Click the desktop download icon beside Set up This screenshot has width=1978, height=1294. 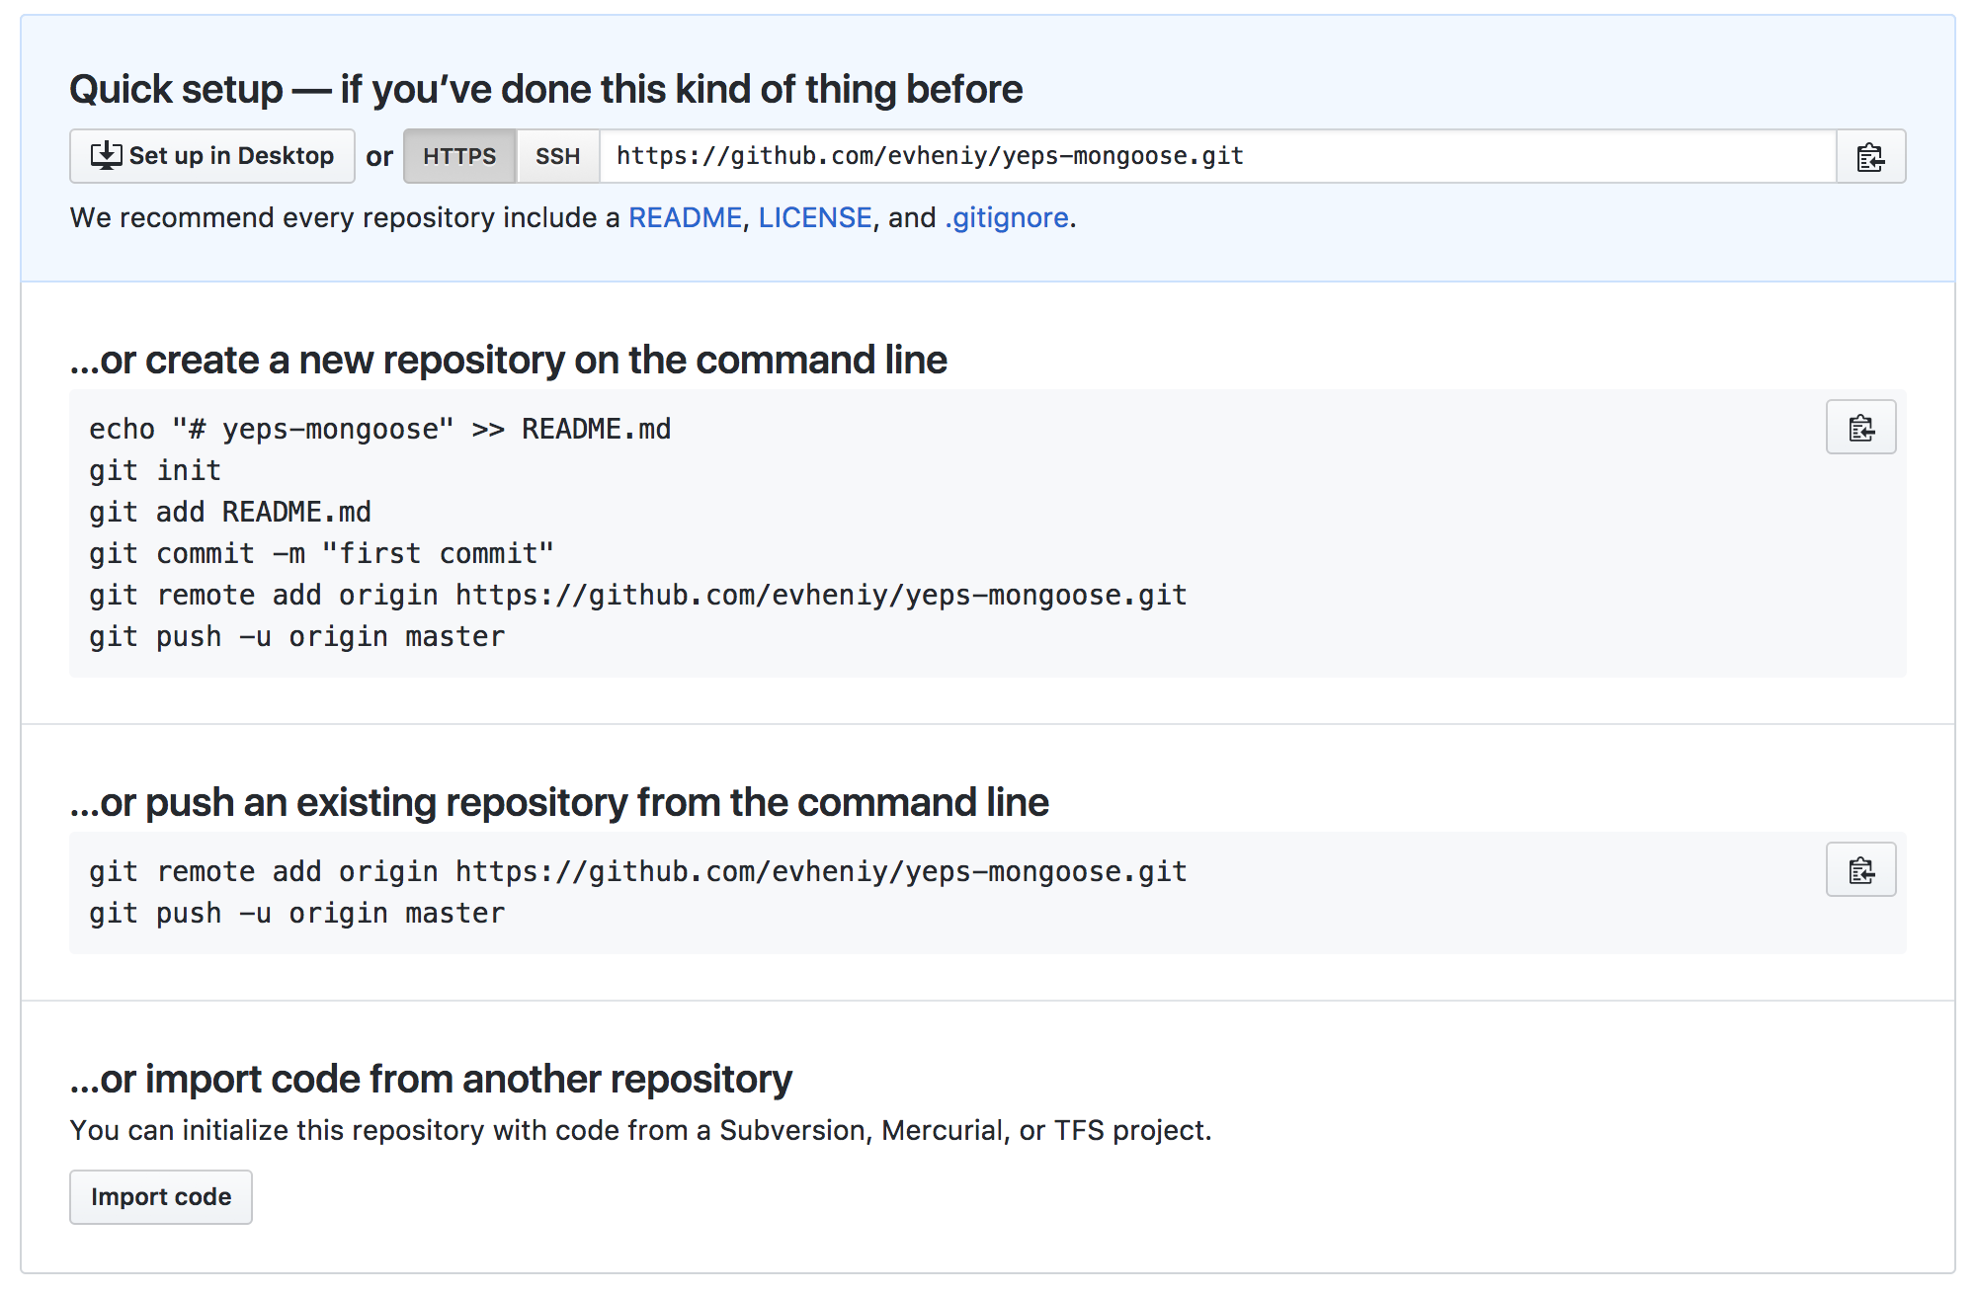click(106, 156)
